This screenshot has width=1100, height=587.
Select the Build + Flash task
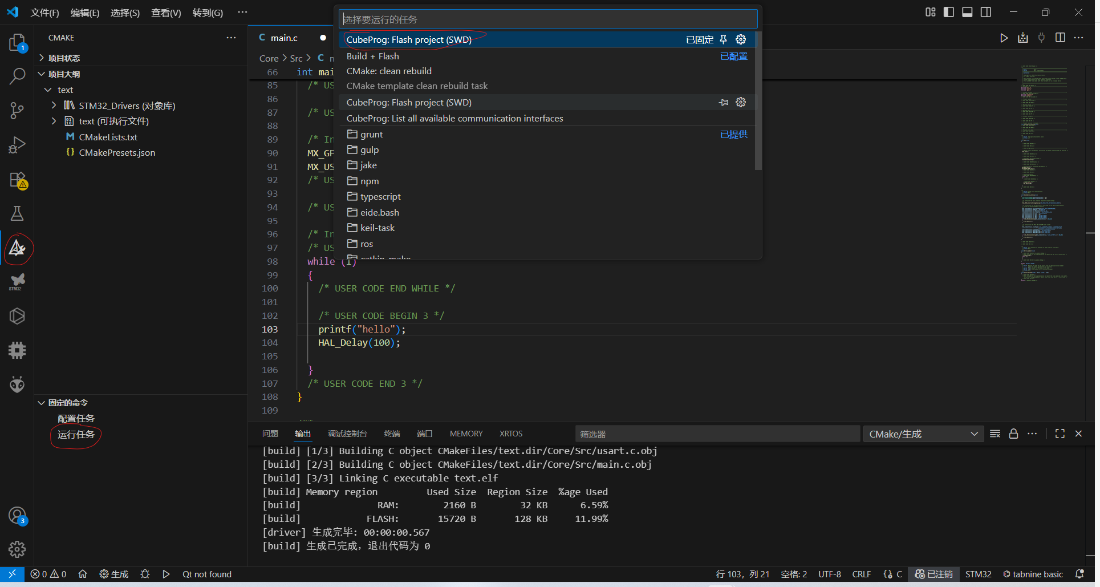[373, 56]
